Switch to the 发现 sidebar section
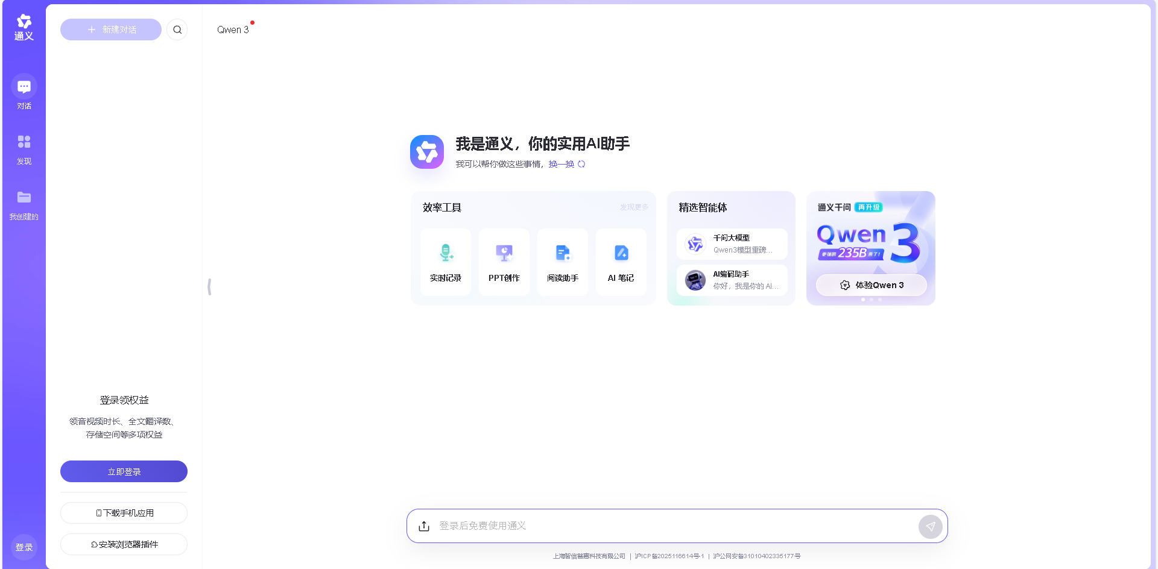 coord(24,149)
